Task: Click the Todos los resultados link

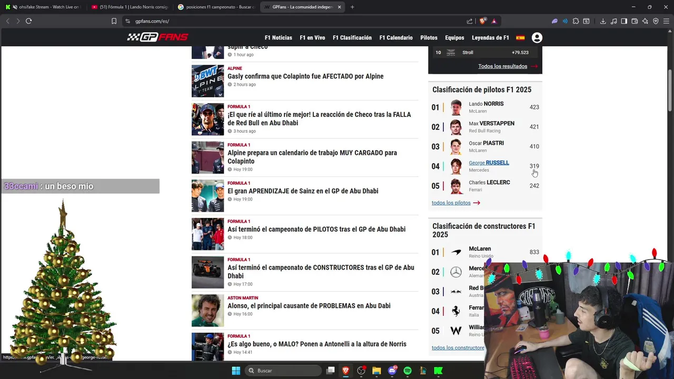Action: pos(503,66)
